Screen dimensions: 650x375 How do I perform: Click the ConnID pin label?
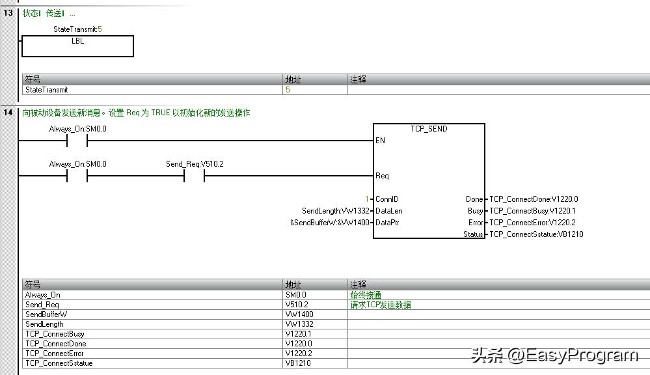(386, 199)
